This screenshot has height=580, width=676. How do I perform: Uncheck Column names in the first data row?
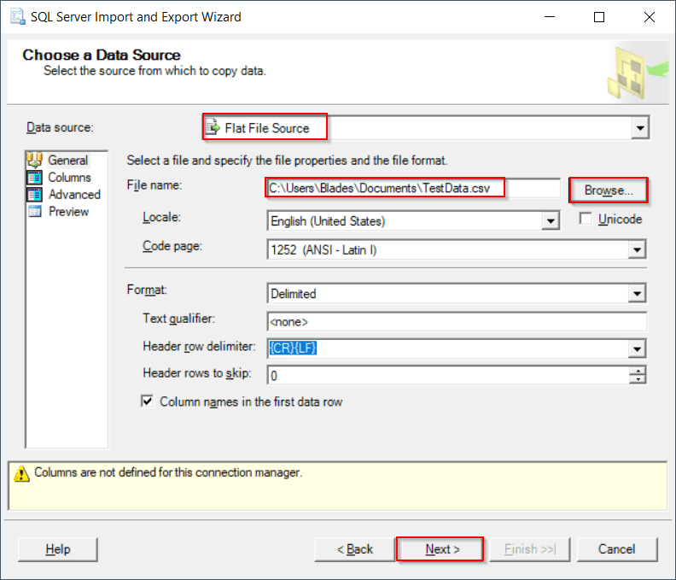click(147, 401)
